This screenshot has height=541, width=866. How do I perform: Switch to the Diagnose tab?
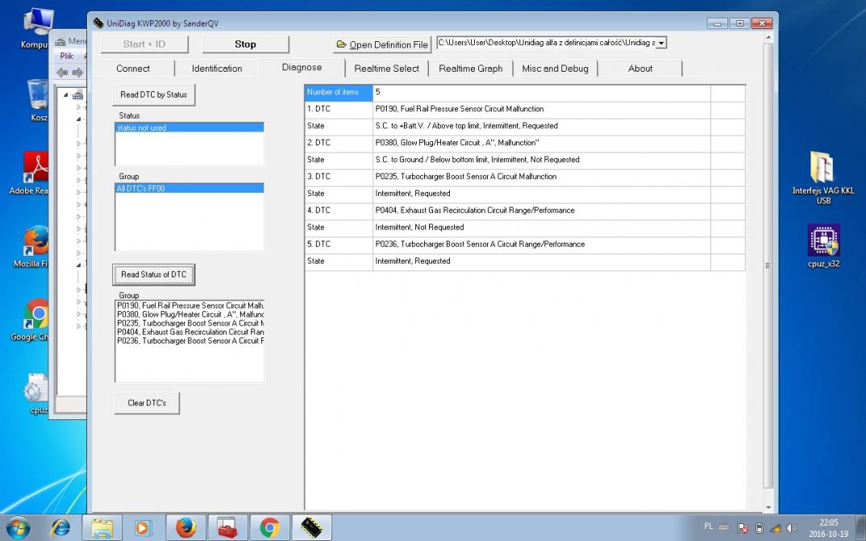coord(302,68)
